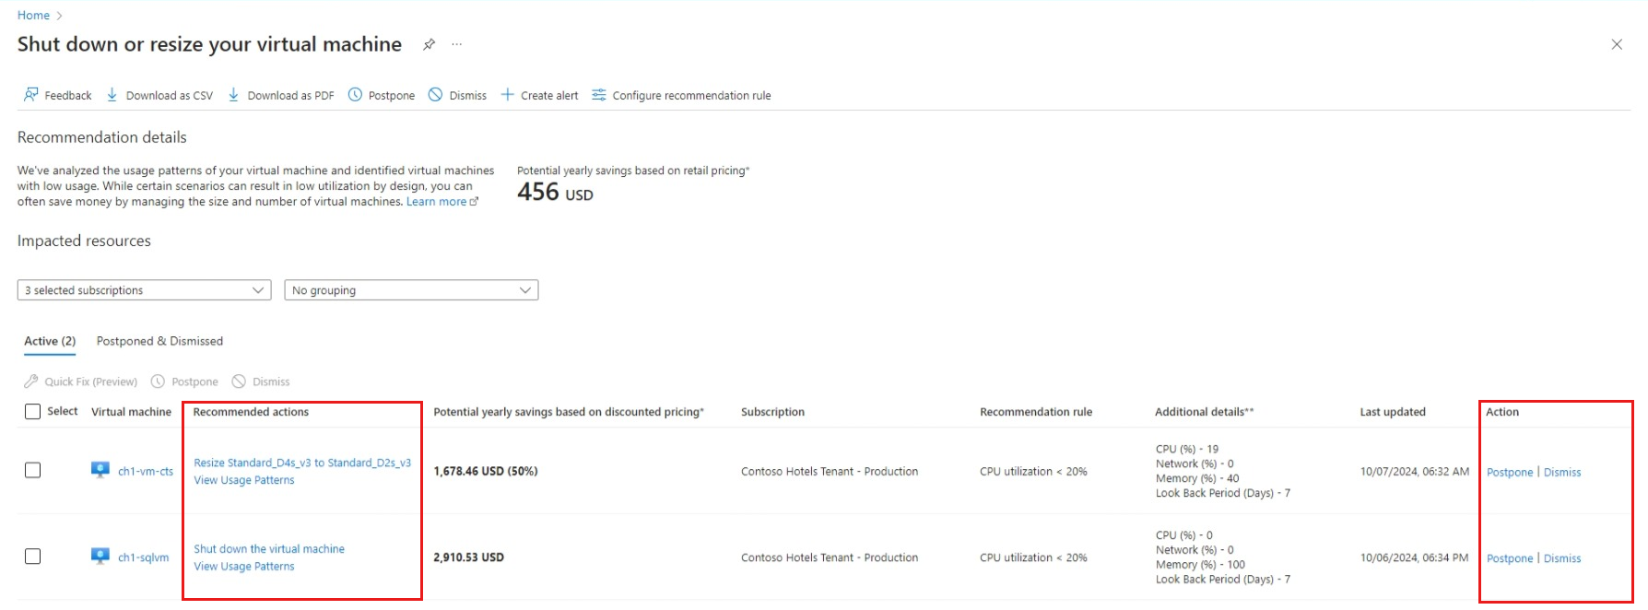This screenshot has width=1648, height=610.
Task: Click the Download as PDF icon
Action: coord(234,95)
